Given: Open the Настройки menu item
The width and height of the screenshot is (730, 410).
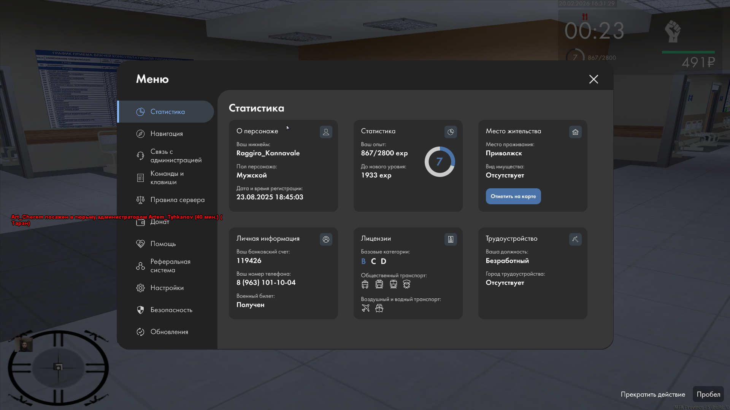Looking at the screenshot, I should pyautogui.click(x=167, y=288).
